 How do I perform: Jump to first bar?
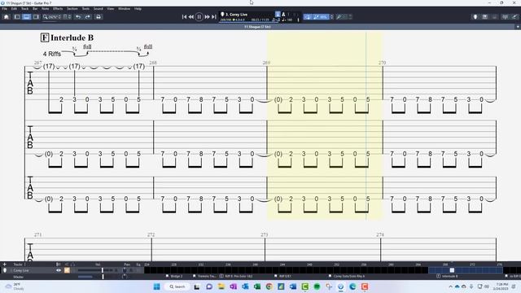pyautogui.click(x=184, y=16)
